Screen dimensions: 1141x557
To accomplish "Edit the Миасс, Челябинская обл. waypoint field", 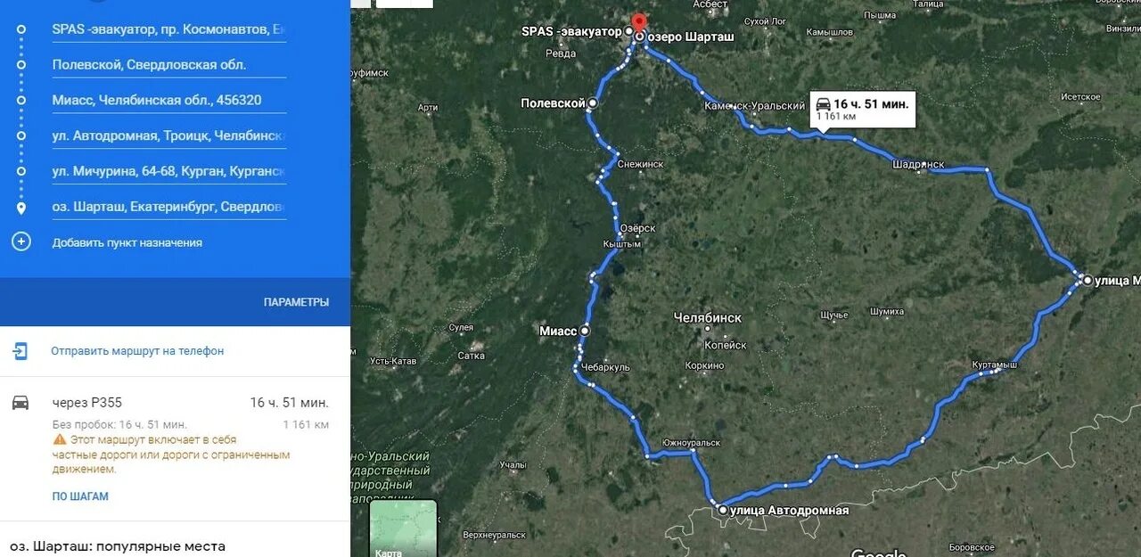I will [x=169, y=101].
